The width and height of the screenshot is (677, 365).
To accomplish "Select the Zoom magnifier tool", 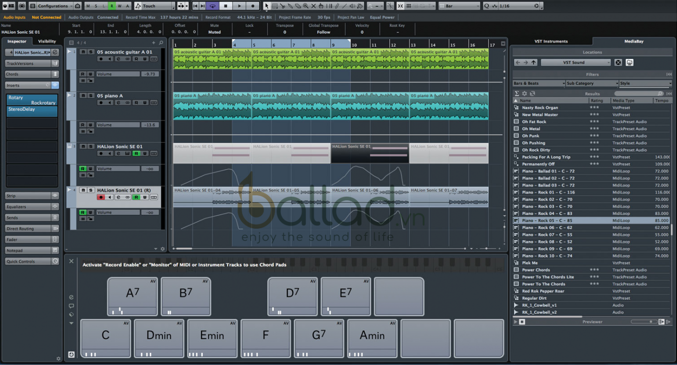I will point(306,6).
